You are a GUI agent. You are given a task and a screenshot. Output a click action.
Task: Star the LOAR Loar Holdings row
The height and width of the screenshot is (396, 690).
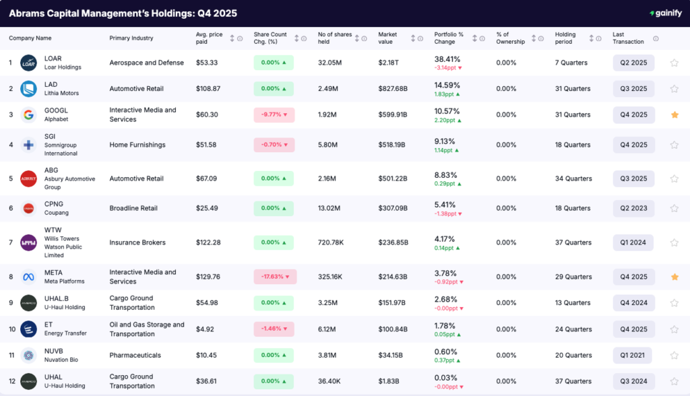673,63
